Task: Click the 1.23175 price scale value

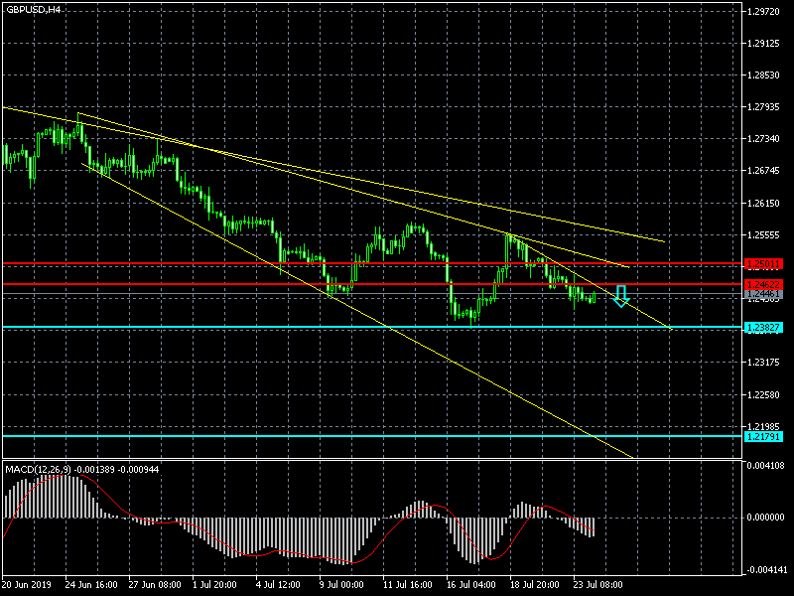Action: [x=763, y=363]
